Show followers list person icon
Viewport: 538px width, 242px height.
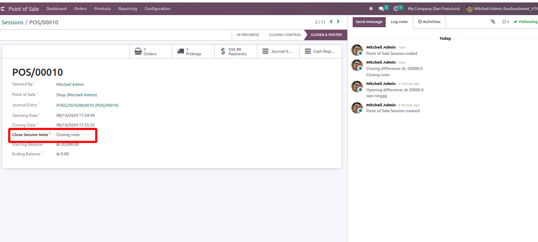(x=504, y=22)
